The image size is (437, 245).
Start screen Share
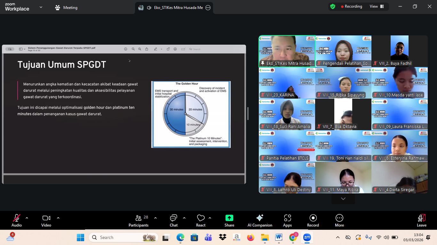229,220
